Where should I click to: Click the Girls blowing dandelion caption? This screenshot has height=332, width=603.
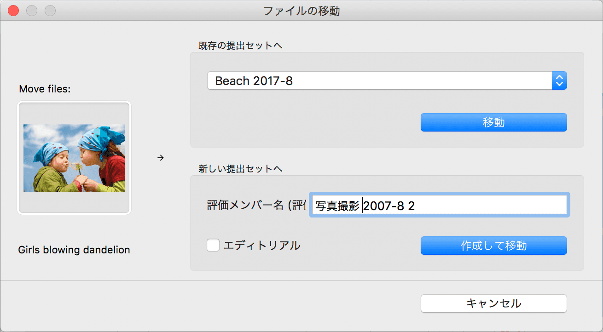74,250
